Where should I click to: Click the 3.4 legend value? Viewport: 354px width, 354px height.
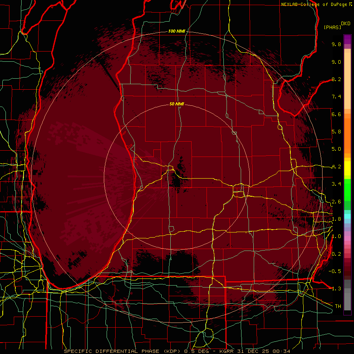(336, 184)
